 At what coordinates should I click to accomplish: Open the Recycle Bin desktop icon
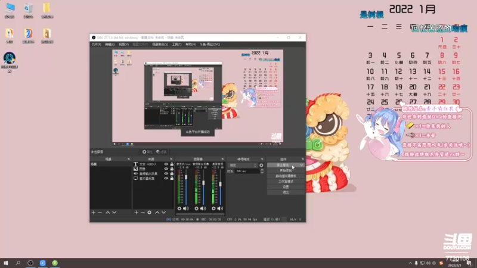[x=28, y=10]
